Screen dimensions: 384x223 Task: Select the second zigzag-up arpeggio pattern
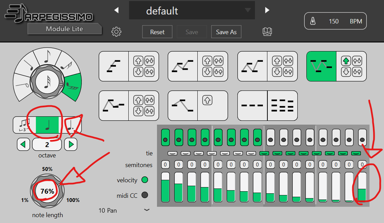183,66
